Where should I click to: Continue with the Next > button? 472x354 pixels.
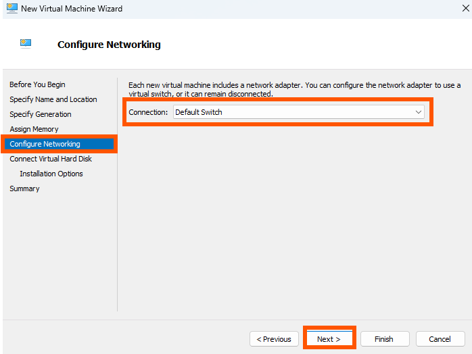click(329, 339)
